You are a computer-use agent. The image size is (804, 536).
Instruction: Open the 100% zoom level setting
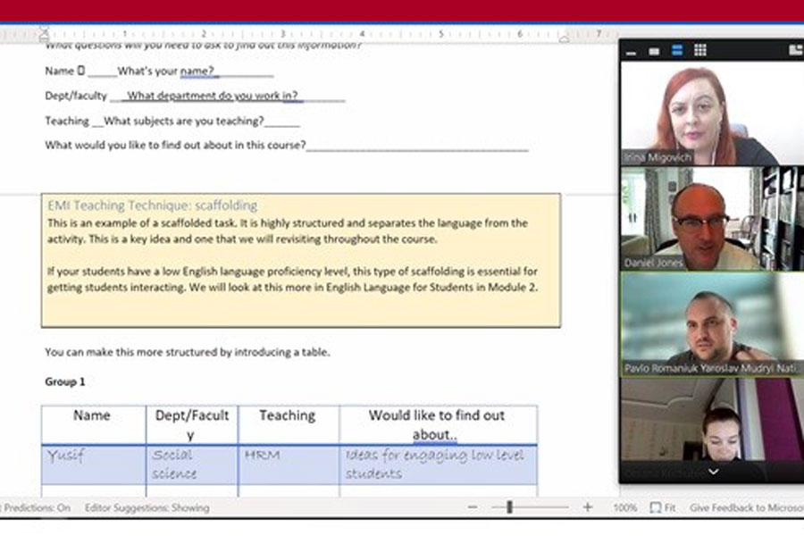click(x=624, y=507)
